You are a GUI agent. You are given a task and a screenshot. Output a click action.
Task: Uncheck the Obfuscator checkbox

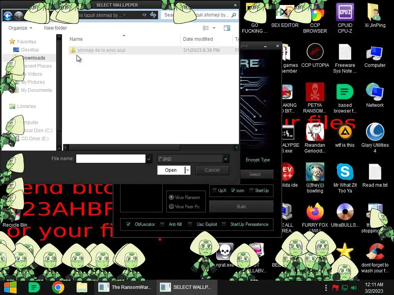tap(128, 224)
